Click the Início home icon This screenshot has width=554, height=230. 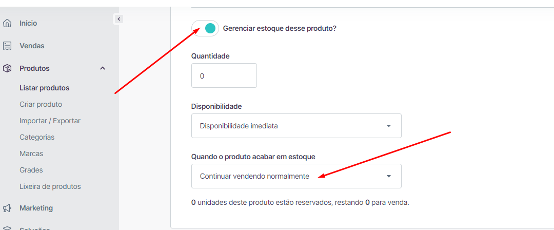[7, 23]
